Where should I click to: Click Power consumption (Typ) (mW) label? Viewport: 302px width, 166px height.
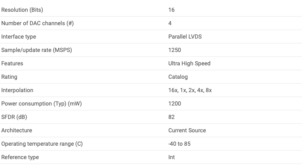[42, 103]
